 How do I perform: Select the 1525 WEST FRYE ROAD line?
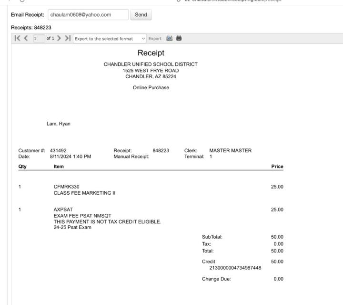151,71
